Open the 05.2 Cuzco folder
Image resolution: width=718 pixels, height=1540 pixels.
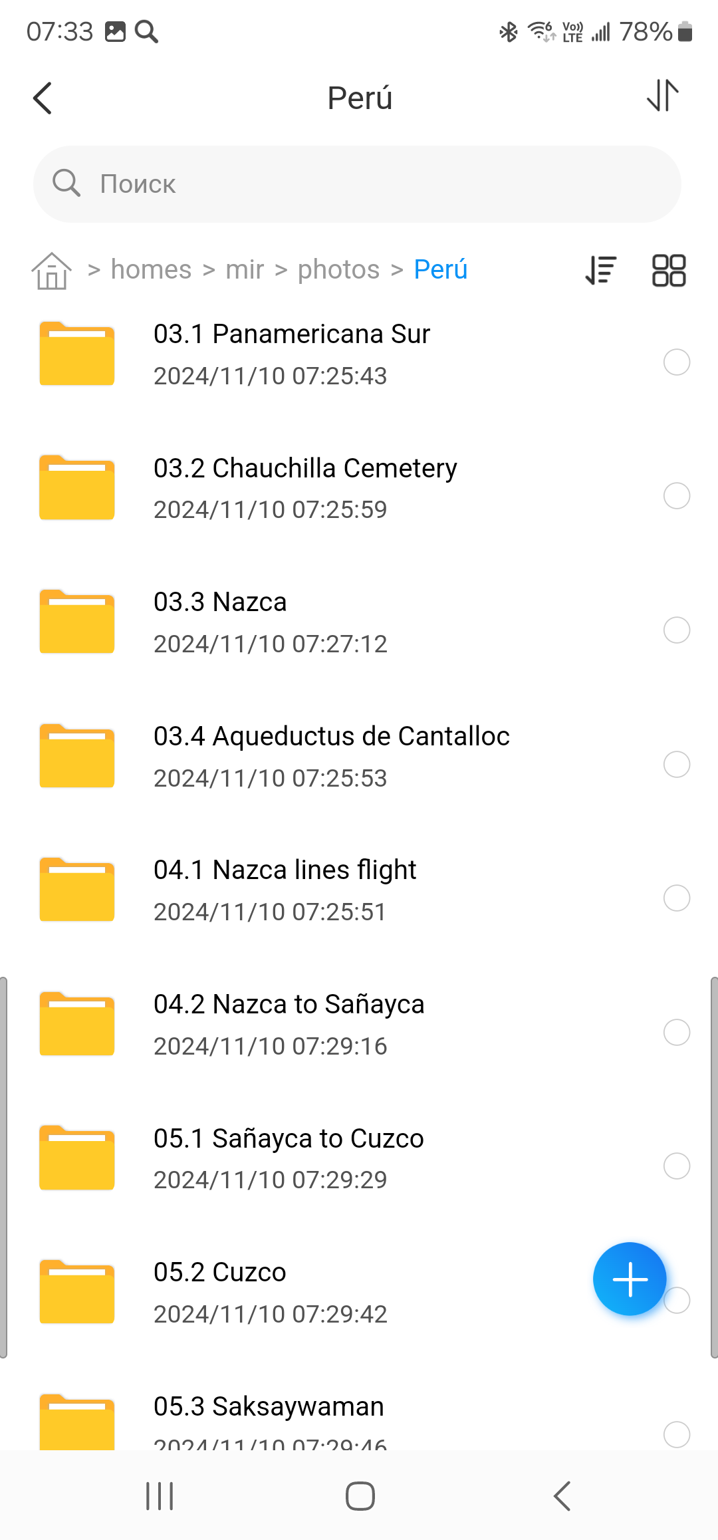click(x=220, y=1273)
